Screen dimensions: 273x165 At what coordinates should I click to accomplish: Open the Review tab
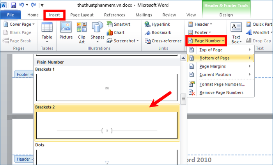[169, 15]
